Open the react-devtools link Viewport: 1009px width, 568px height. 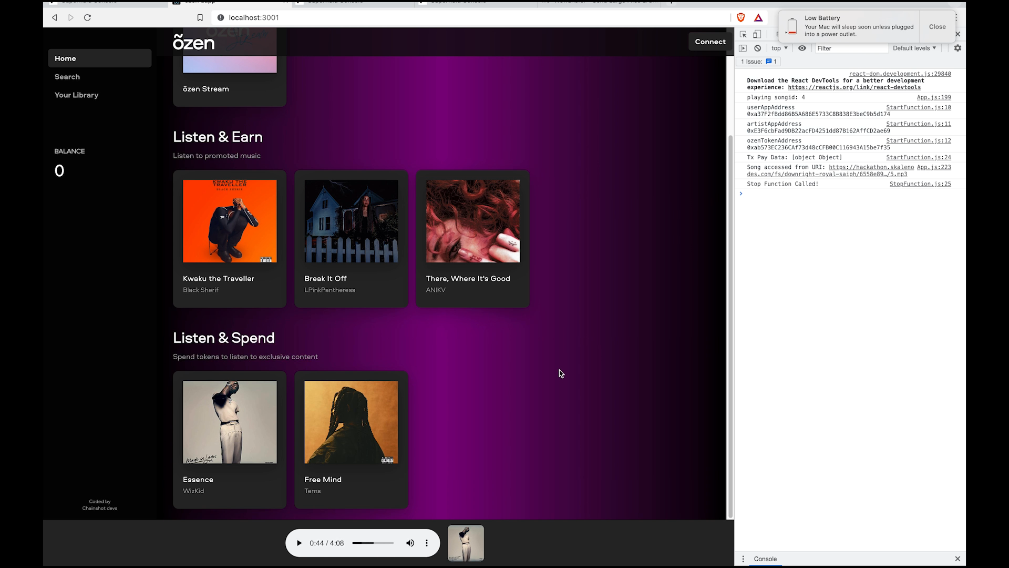click(x=854, y=87)
